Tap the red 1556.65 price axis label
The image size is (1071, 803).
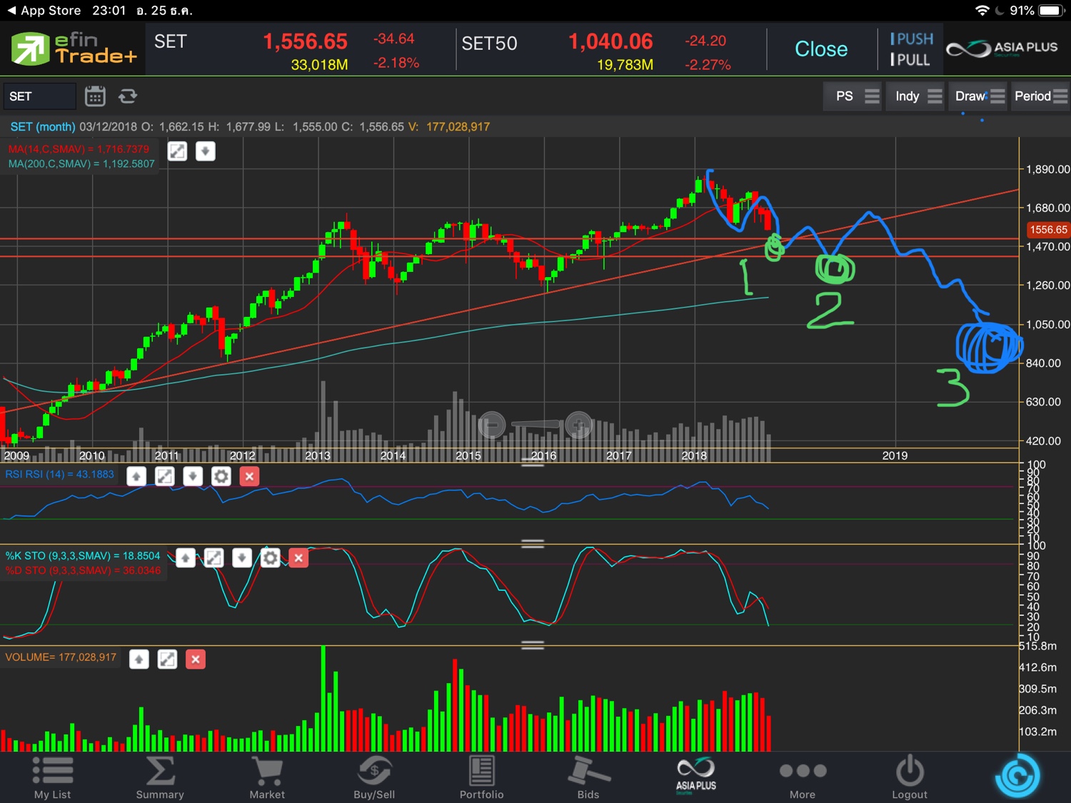(x=1048, y=230)
